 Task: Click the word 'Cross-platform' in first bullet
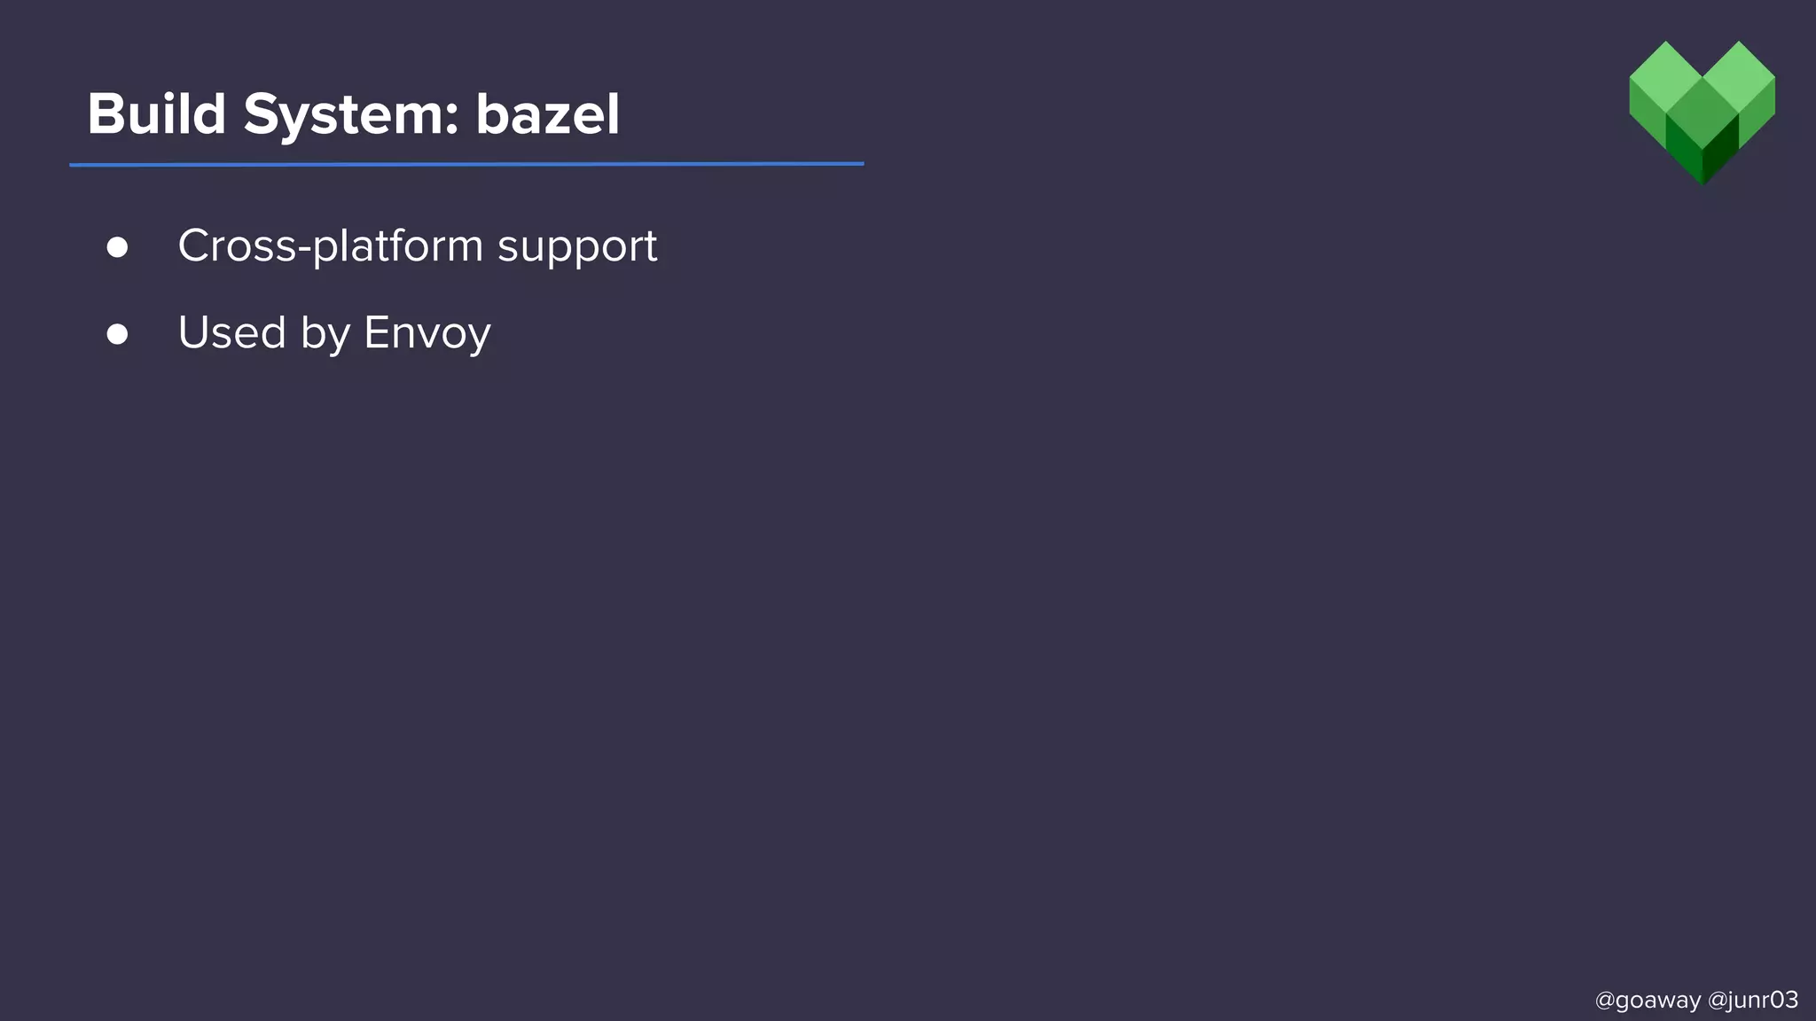[330, 246]
